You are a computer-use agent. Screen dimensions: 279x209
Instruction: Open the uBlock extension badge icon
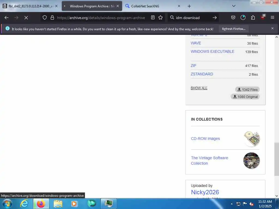(263, 17)
